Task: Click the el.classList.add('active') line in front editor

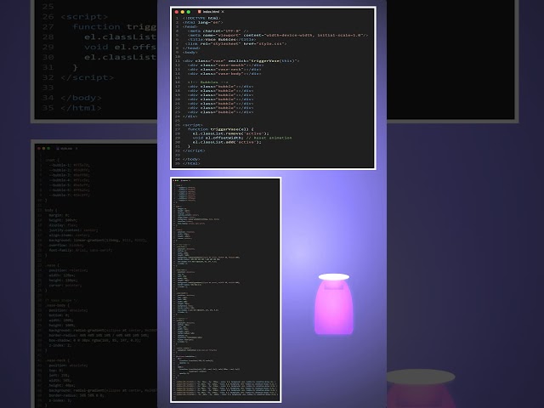Action: [227, 142]
